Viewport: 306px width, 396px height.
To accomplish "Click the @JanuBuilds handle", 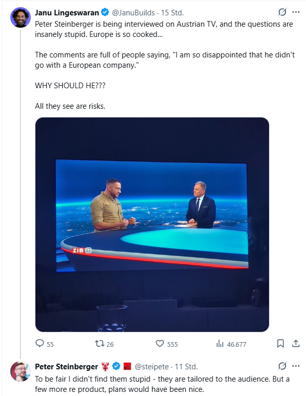I will (x=133, y=13).
